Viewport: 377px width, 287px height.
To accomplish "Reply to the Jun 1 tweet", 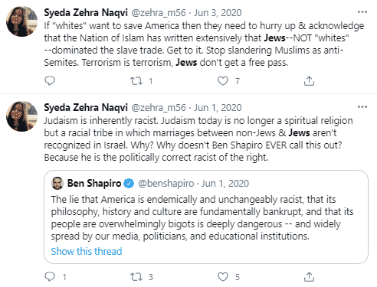I will tap(50, 276).
